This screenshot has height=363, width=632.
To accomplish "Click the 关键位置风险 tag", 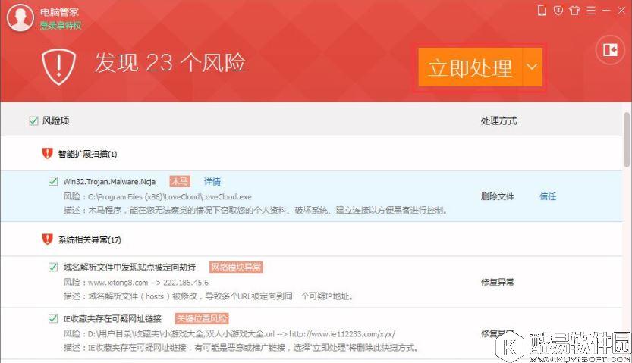I will (202, 319).
